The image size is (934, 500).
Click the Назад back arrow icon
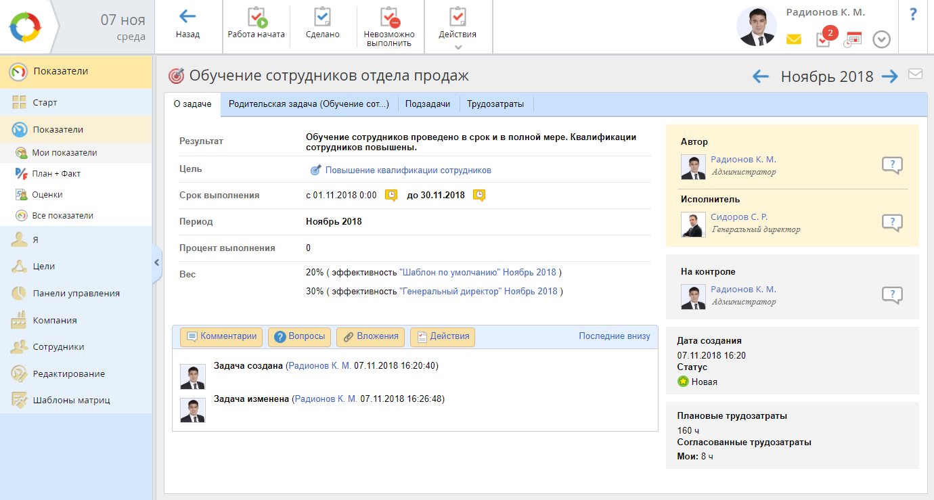click(187, 17)
